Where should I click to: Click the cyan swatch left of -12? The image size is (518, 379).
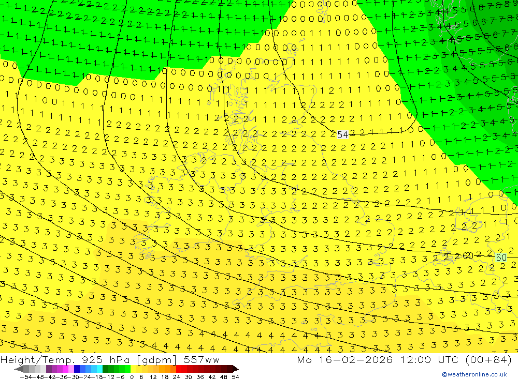(100, 369)
